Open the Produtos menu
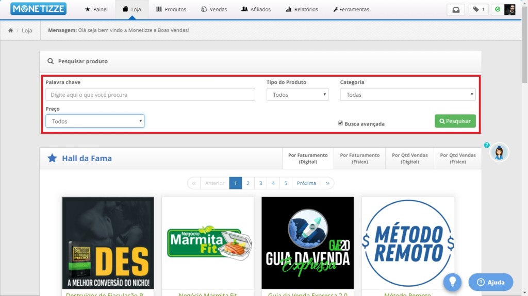 [x=171, y=9]
